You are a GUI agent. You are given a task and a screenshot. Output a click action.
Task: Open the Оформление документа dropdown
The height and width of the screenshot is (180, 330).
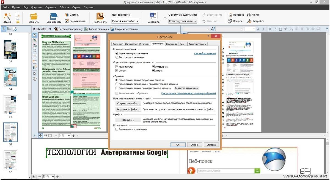pos(183,21)
